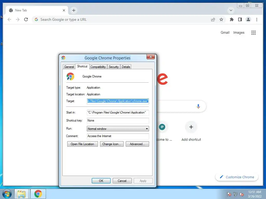Image resolution: width=266 pixels, height=199 pixels.
Task: Expand the Run dropdown
Action: pyautogui.click(x=118, y=129)
